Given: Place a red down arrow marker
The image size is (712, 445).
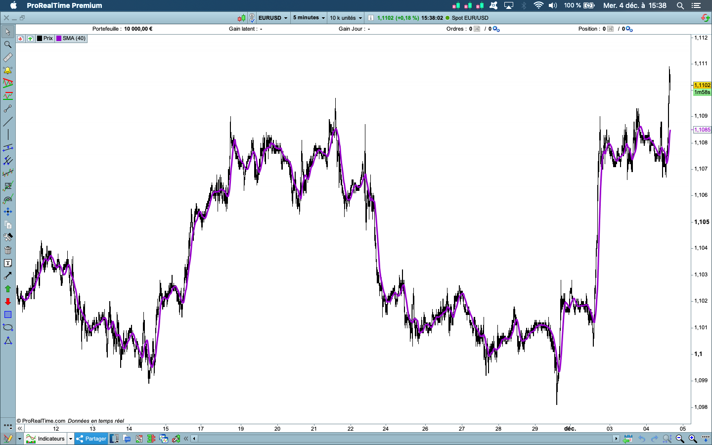Looking at the screenshot, I should click(x=7, y=302).
